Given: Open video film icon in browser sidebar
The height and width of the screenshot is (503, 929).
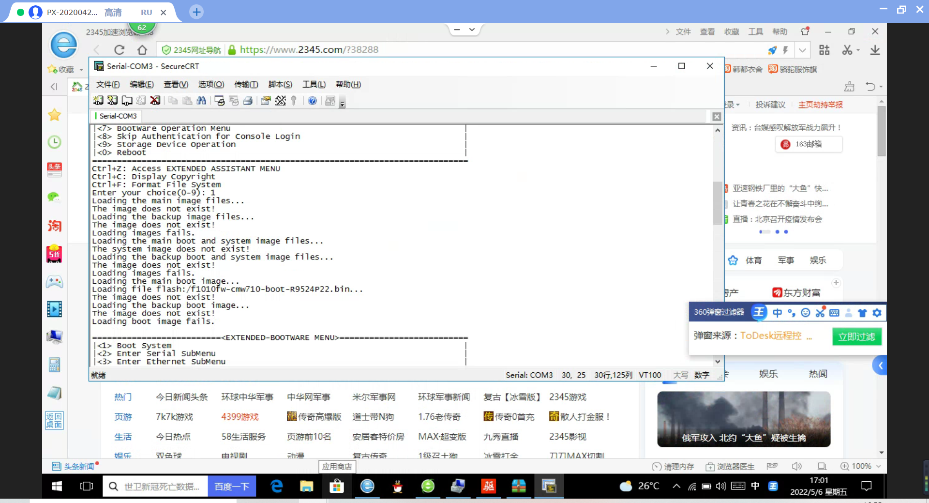Looking at the screenshot, I should pos(54,309).
